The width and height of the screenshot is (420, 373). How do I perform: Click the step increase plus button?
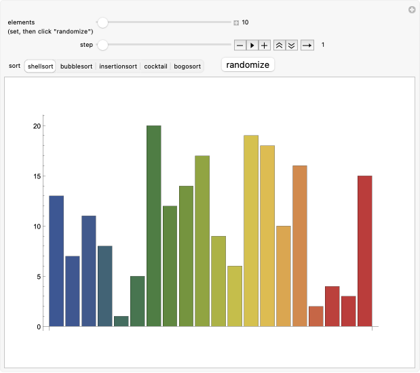pyautogui.click(x=265, y=45)
